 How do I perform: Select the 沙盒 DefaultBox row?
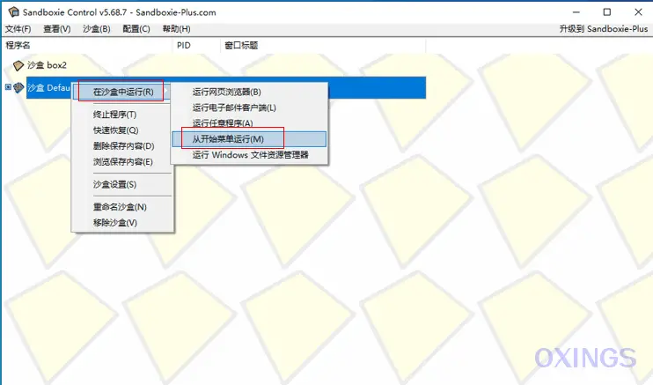point(226,87)
